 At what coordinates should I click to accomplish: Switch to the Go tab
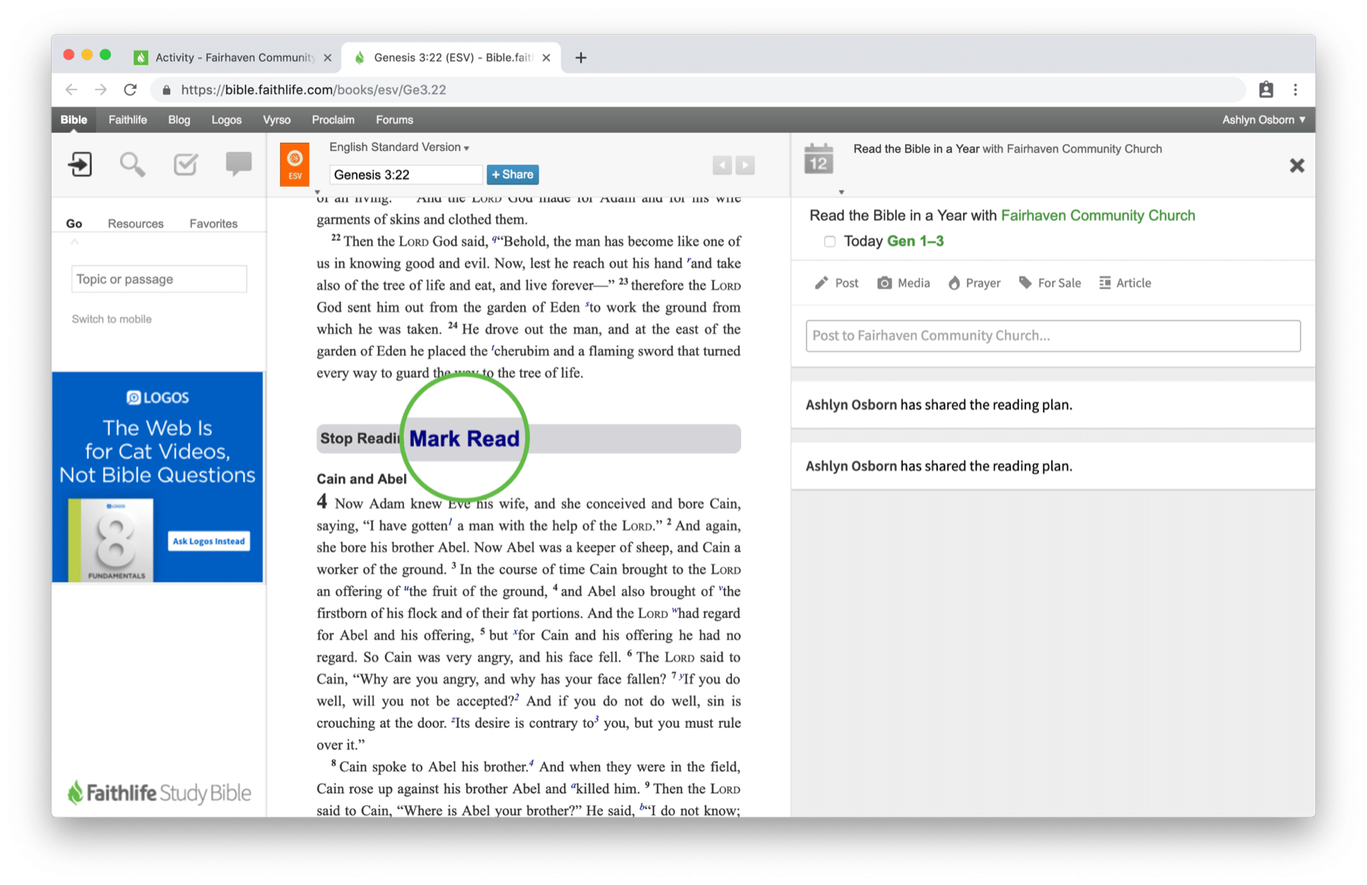pos(74,223)
